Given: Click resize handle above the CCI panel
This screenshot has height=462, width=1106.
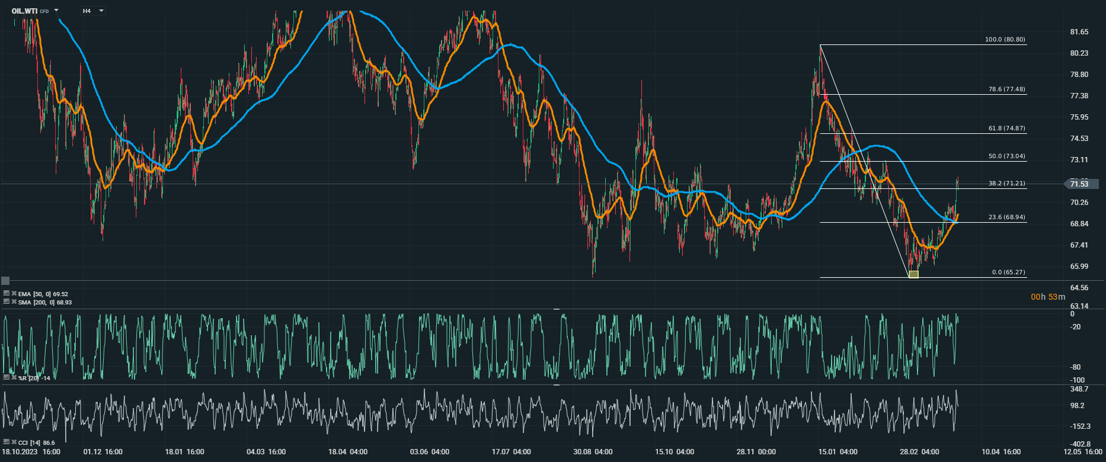Looking at the screenshot, I should (557, 385).
